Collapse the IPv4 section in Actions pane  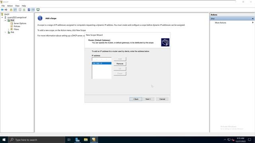253,19
